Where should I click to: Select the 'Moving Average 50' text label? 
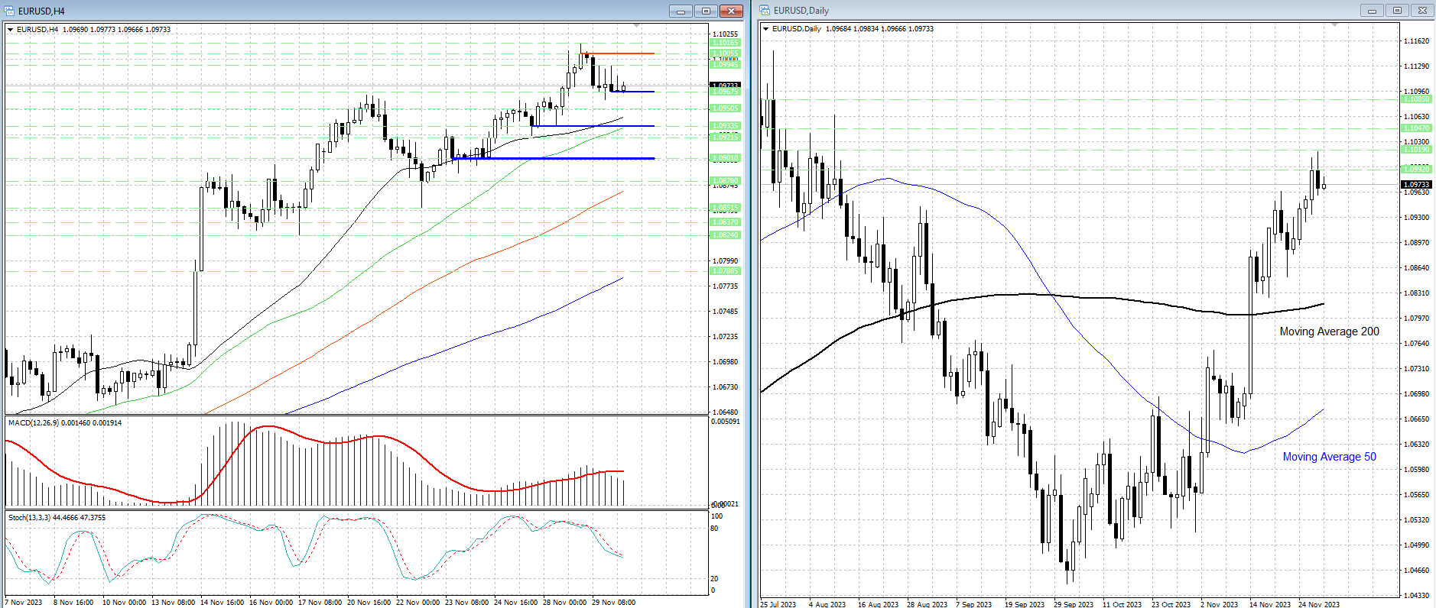(1329, 457)
